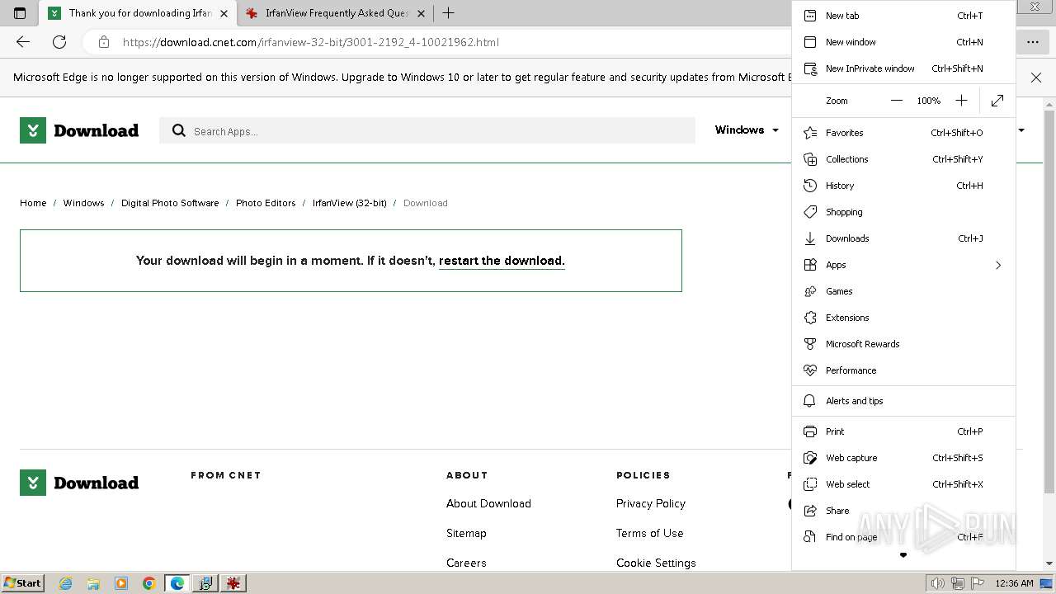Open the Windows Start button

22,582
